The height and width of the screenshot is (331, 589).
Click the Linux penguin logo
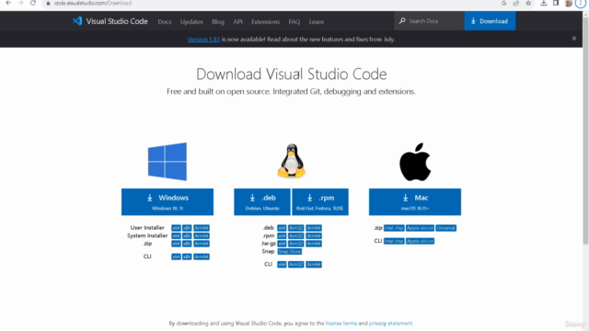[292, 161]
